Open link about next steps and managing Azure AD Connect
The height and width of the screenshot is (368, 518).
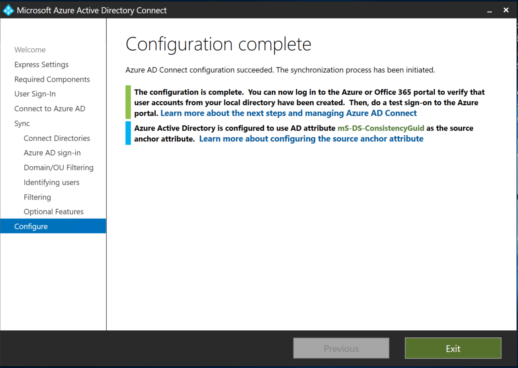[x=289, y=113]
